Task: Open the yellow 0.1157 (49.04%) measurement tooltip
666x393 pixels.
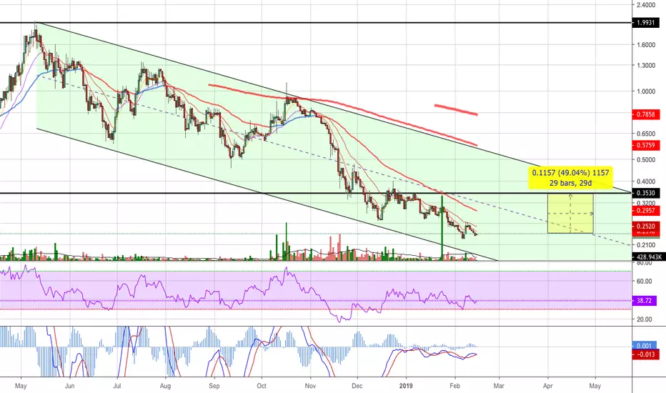Action: tap(570, 178)
